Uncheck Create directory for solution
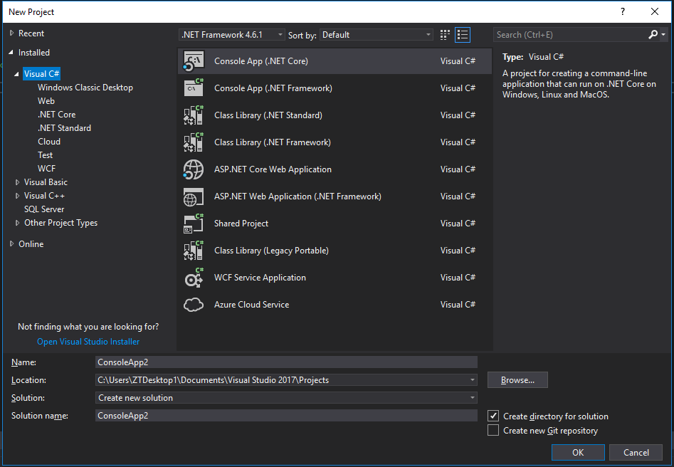 point(494,416)
